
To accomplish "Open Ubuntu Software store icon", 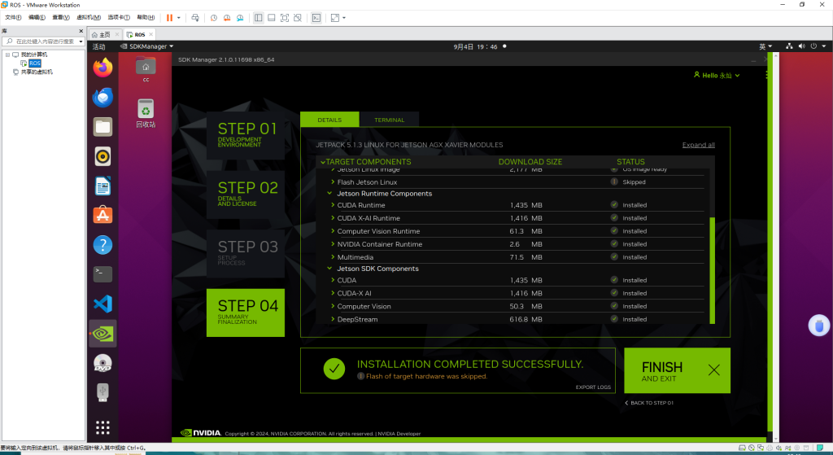I will click(x=102, y=215).
